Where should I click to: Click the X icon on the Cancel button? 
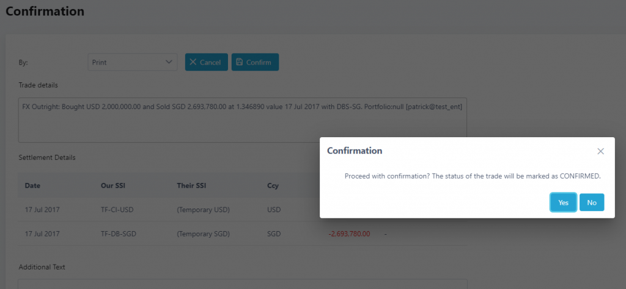[x=193, y=62]
